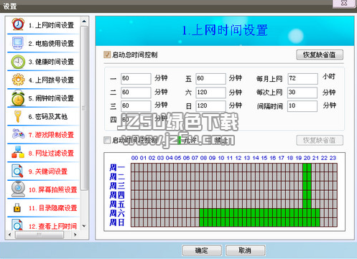Click the document search icon for 查看上网时间

click(x=17, y=225)
